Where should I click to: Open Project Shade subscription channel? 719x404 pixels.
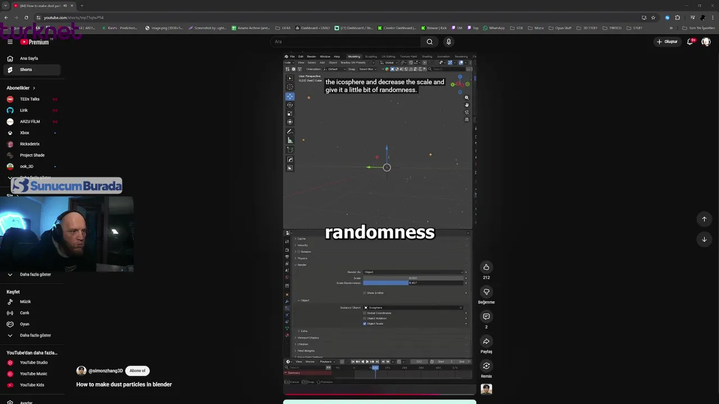[31, 155]
